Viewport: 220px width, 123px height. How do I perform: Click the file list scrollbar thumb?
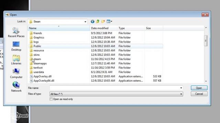click(x=206, y=41)
